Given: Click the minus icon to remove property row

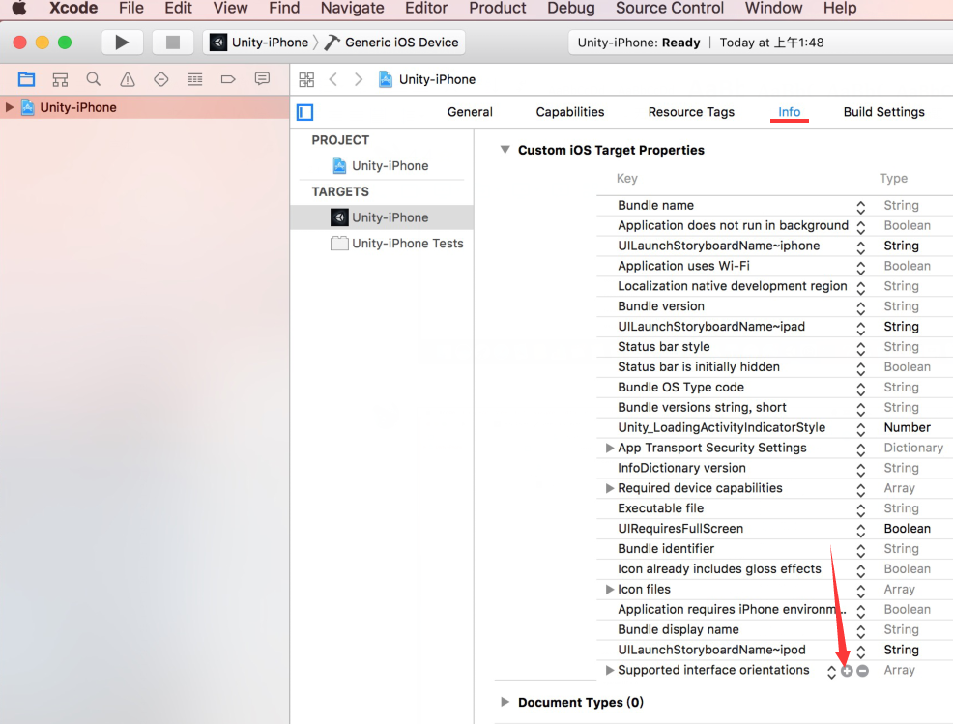Looking at the screenshot, I should [x=862, y=671].
